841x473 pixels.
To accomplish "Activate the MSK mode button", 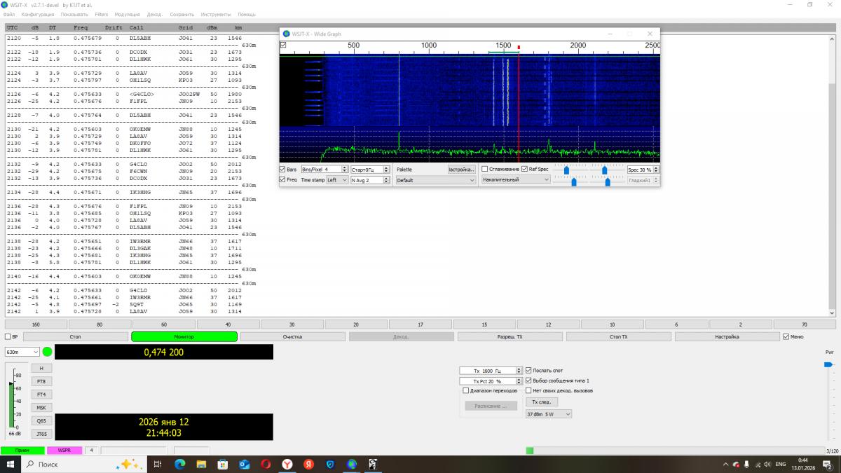I will [x=41, y=407].
